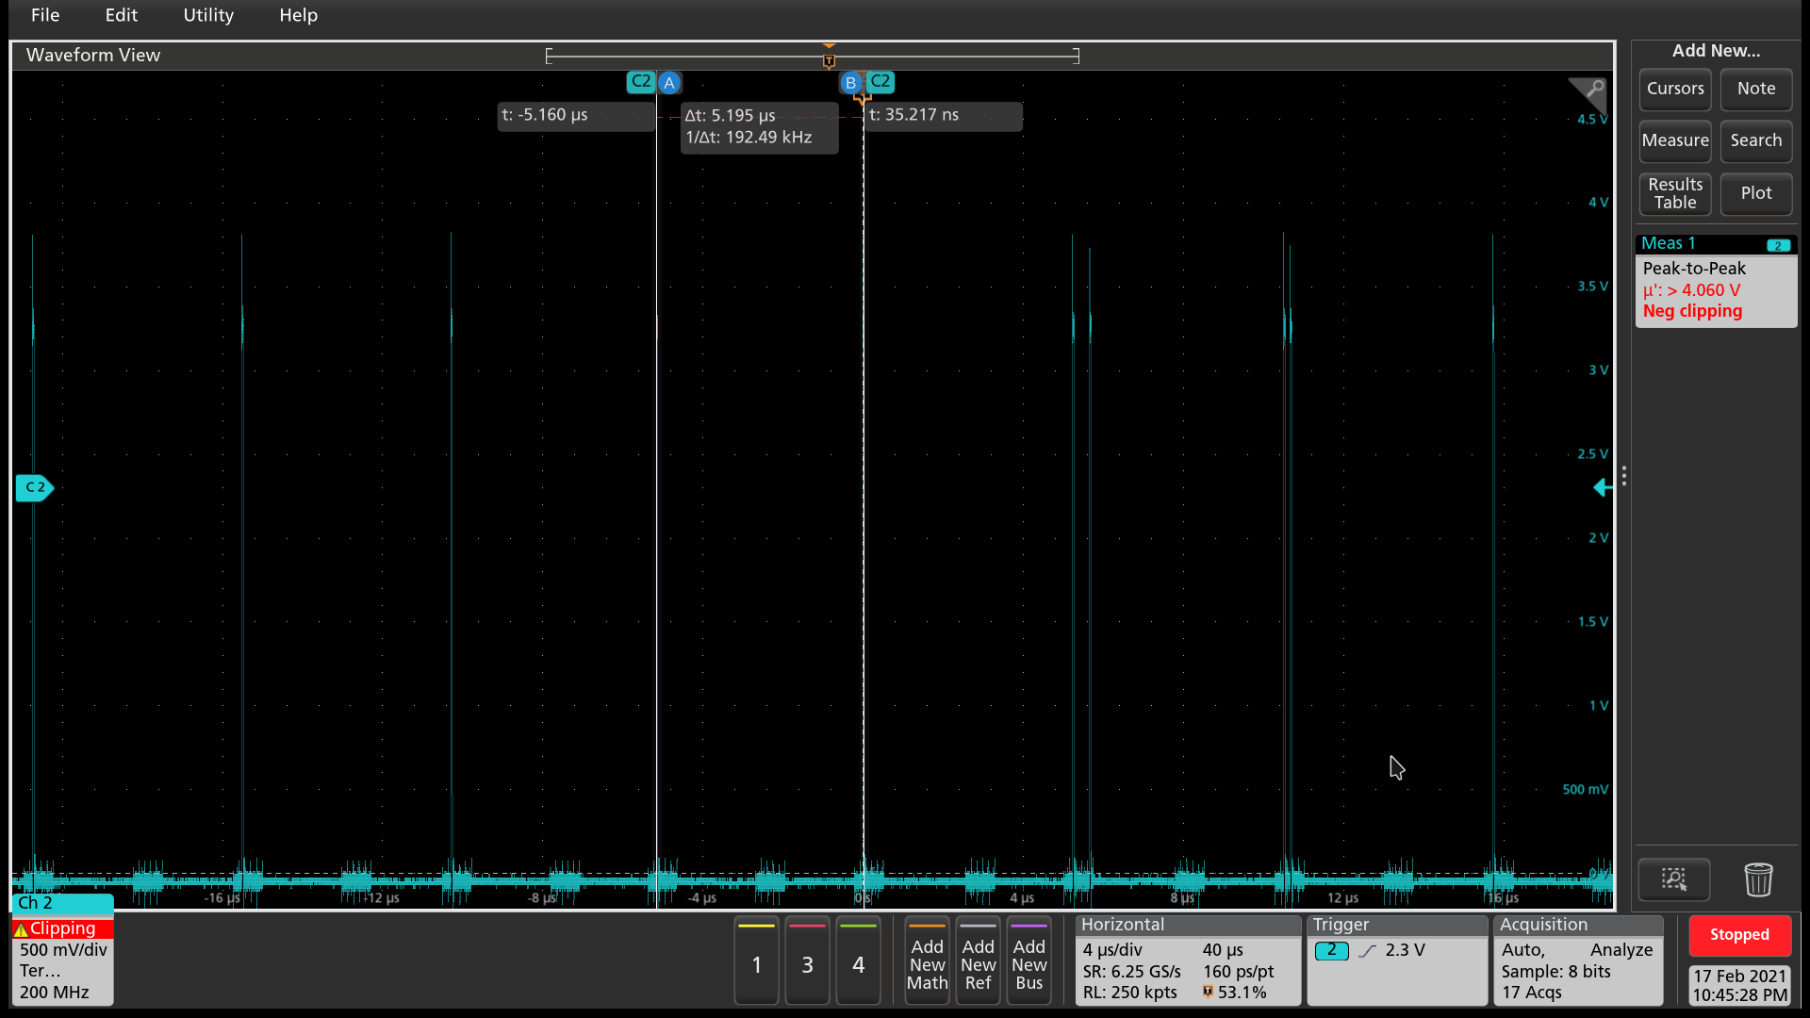Viewport: 1810px width, 1018px height.
Task: Click the Plot button
Action: [x=1756, y=193]
